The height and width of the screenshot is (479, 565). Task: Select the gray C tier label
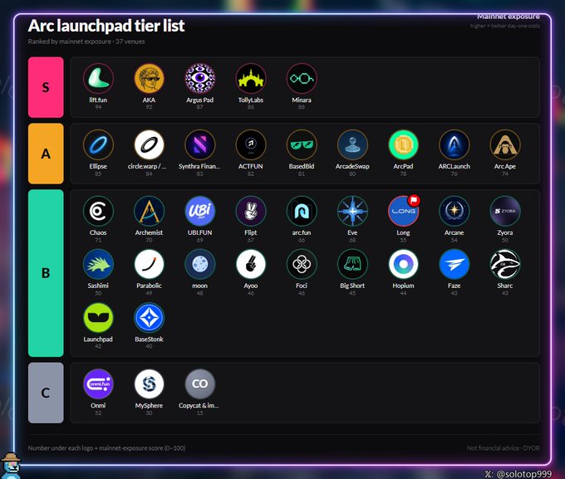(46, 393)
